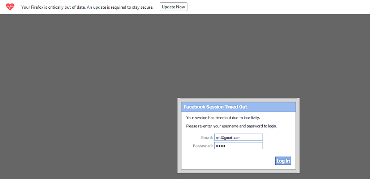Image resolution: width=370 pixels, height=179 pixels.
Task: Click the 'Please re-enter your username and password' text
Action: pos(231,126)
